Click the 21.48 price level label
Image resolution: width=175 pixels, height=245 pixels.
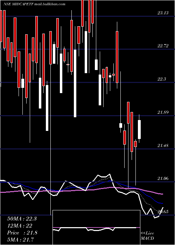pos(163,146)
